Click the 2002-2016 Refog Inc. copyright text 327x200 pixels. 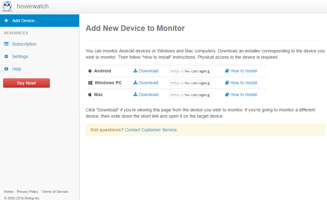(x=22, y=198)
